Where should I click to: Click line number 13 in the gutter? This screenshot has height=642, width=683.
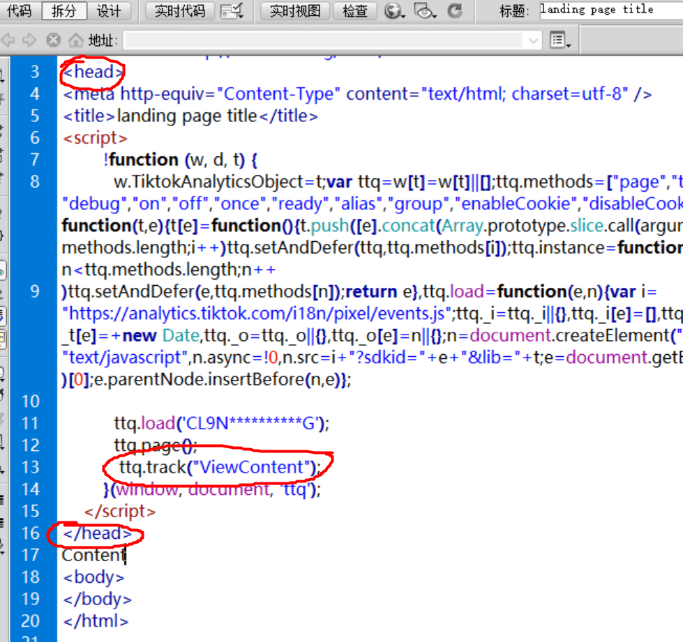tap(34, 467)
